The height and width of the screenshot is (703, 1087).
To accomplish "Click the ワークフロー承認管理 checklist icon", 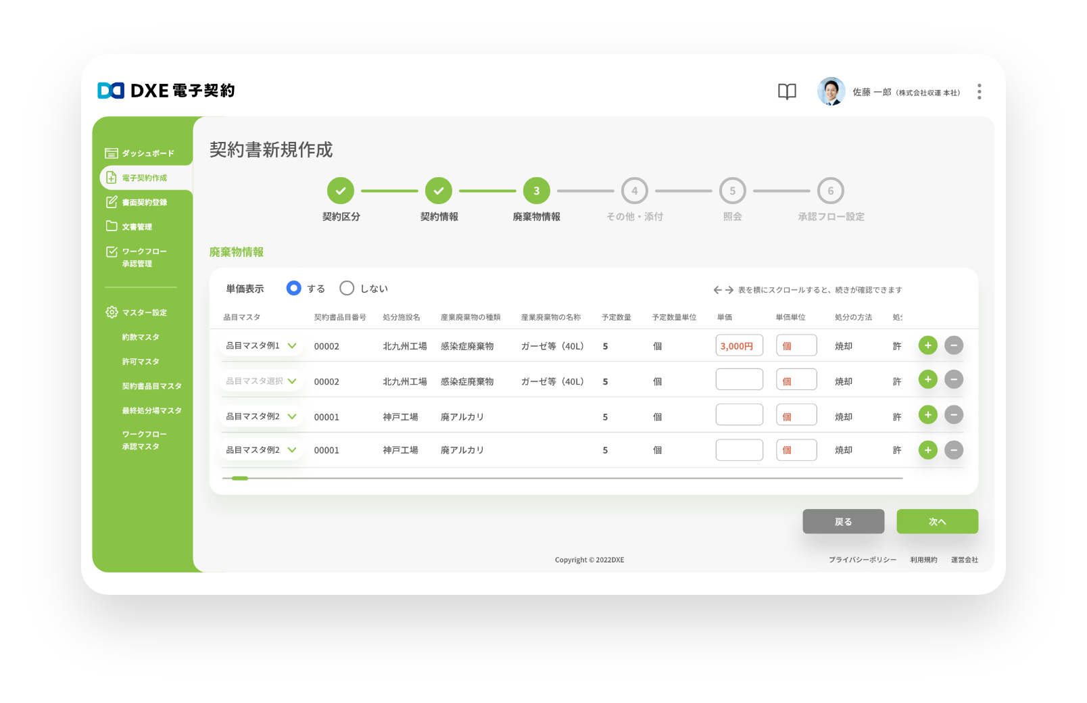I will click(111, 251).
